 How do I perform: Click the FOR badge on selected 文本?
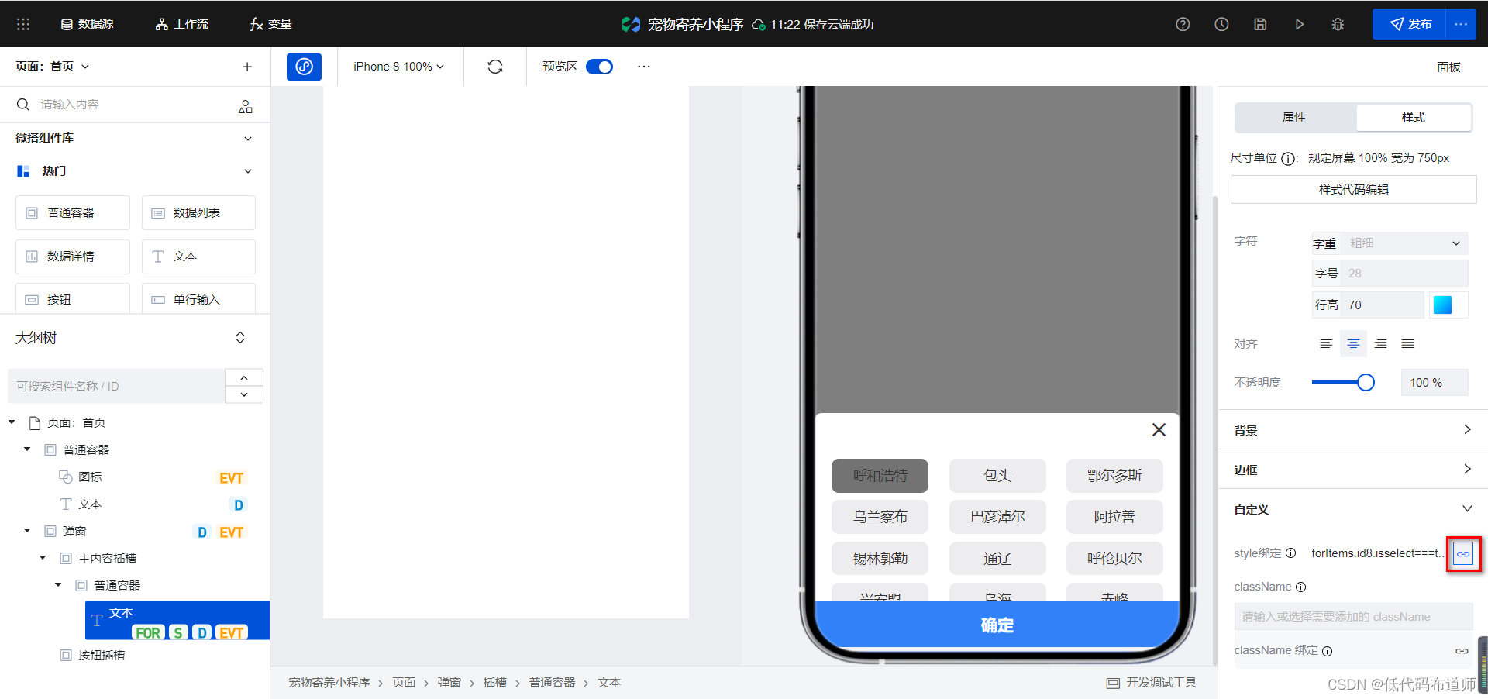coord(148,633)
